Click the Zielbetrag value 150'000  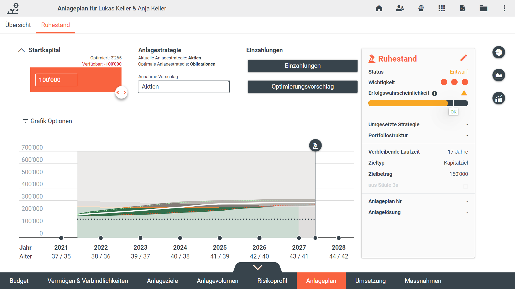coord(459,174)
